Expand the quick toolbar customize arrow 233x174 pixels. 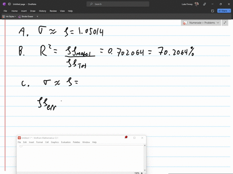pyautogui.click(x=37, y=16)
